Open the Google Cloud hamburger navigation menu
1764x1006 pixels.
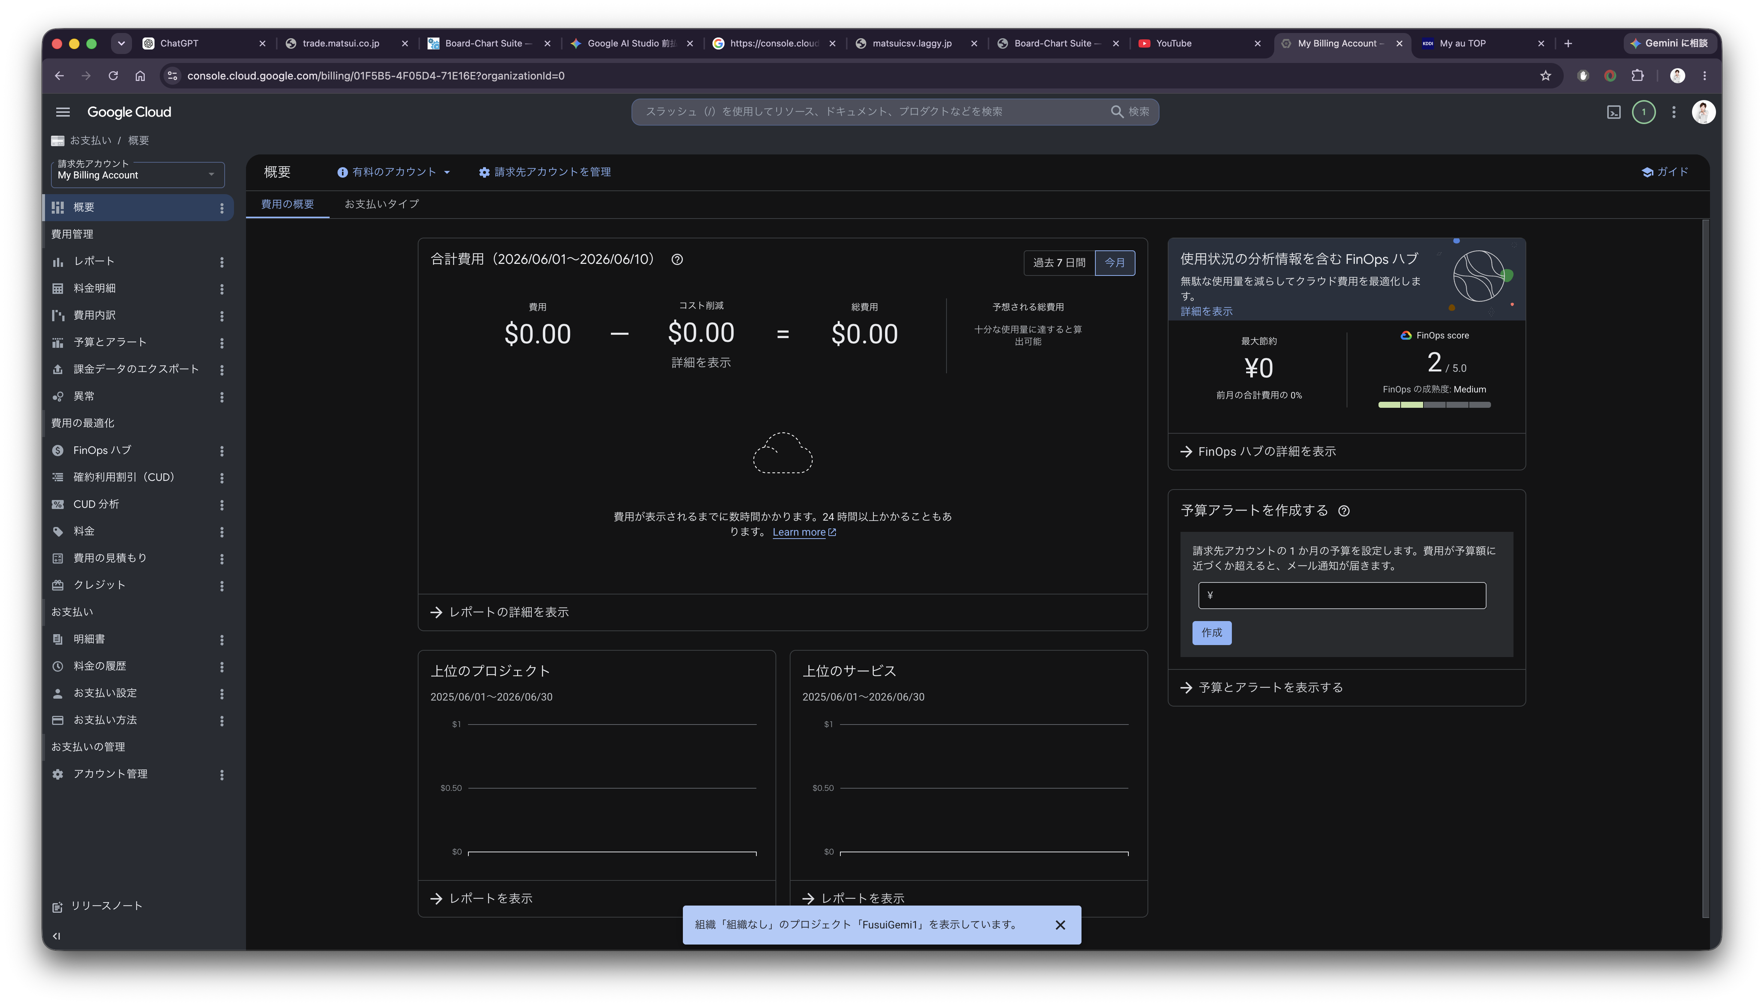pyautogui.click(x=63, y=112)
